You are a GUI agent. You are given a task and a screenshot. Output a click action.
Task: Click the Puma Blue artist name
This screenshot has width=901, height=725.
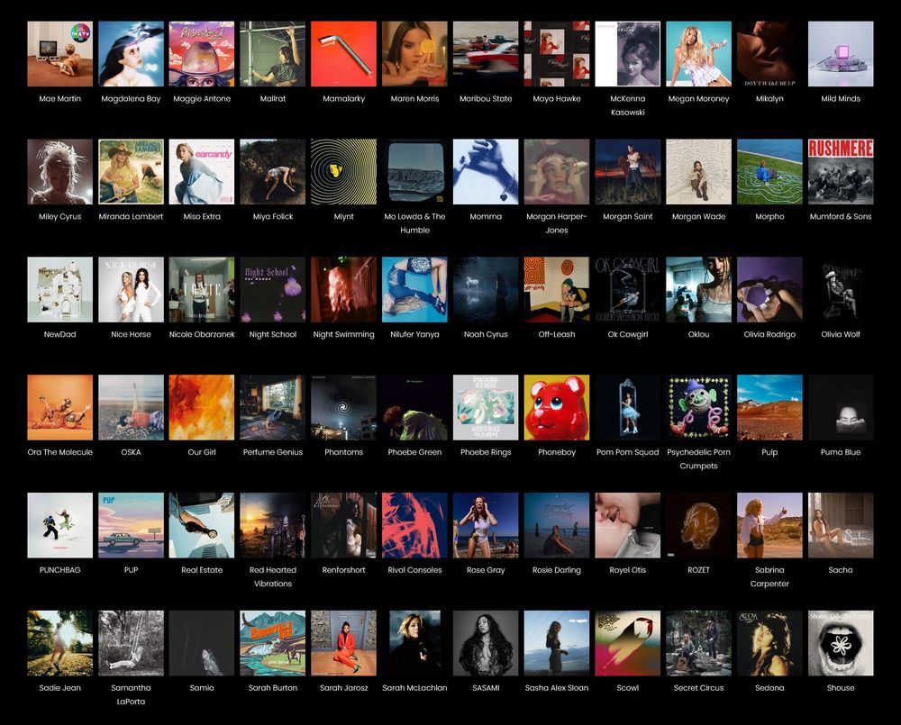tap(841, 452)
